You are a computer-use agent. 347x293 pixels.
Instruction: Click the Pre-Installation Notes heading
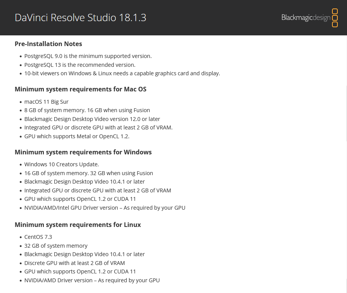48,44
